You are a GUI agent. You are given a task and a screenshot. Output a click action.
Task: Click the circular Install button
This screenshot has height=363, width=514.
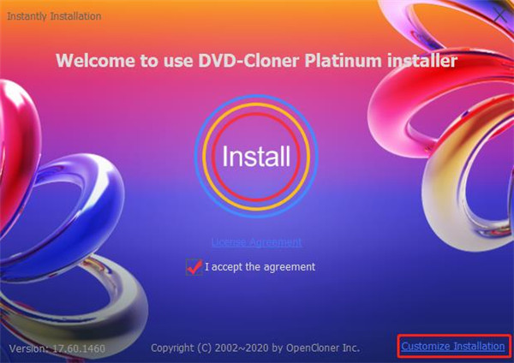coord(256,157)
